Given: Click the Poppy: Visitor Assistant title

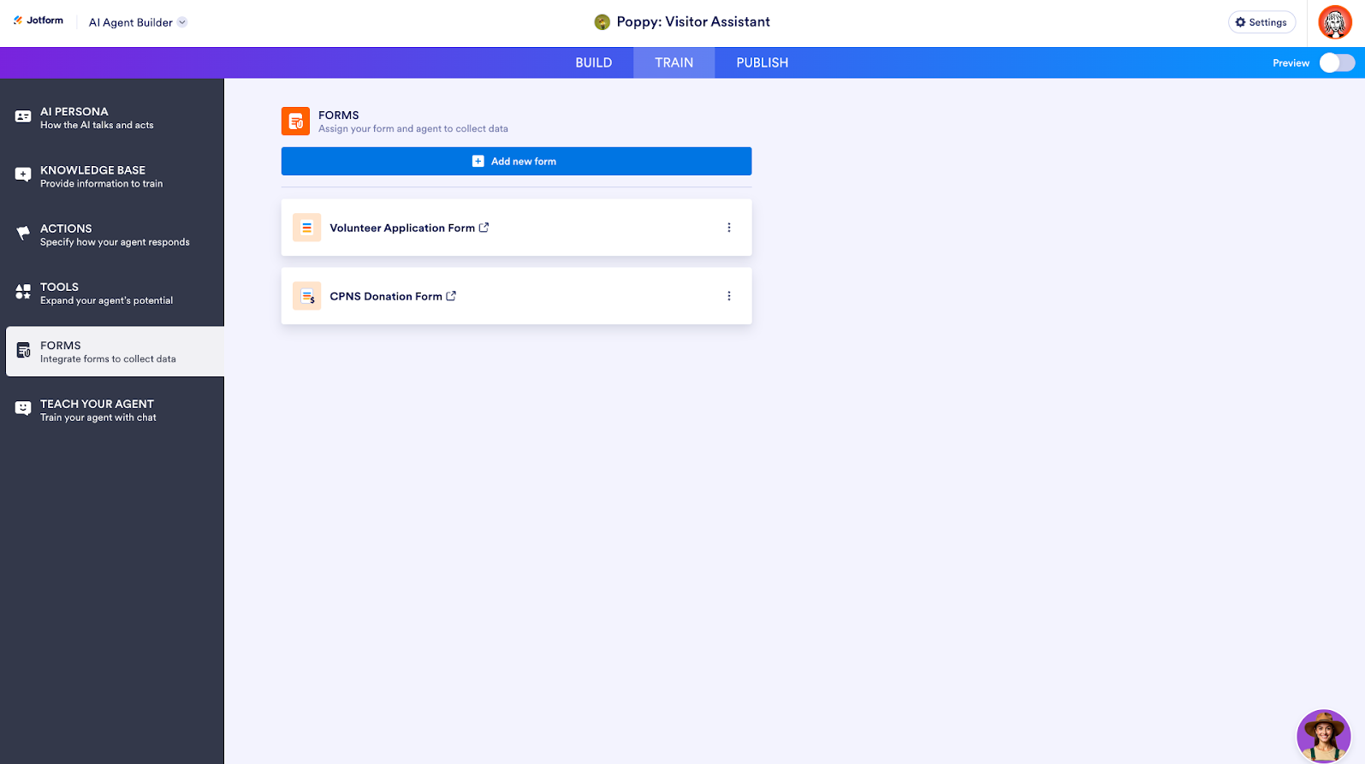Looking at the screenshot, I should (693, 22).
